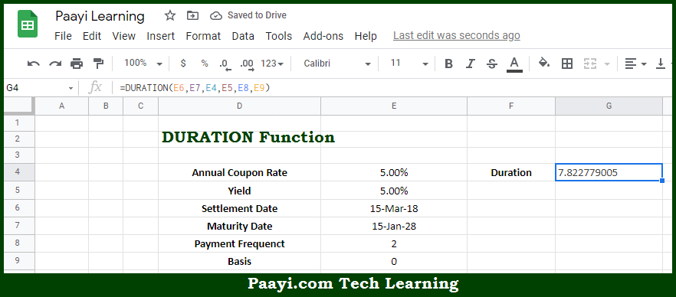Click the Paayi Learning document title
Viewport: 676px width, 297px height.
click(100, 16)
